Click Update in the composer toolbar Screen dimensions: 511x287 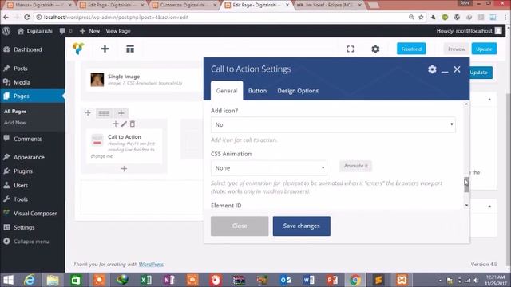point(484,49)
